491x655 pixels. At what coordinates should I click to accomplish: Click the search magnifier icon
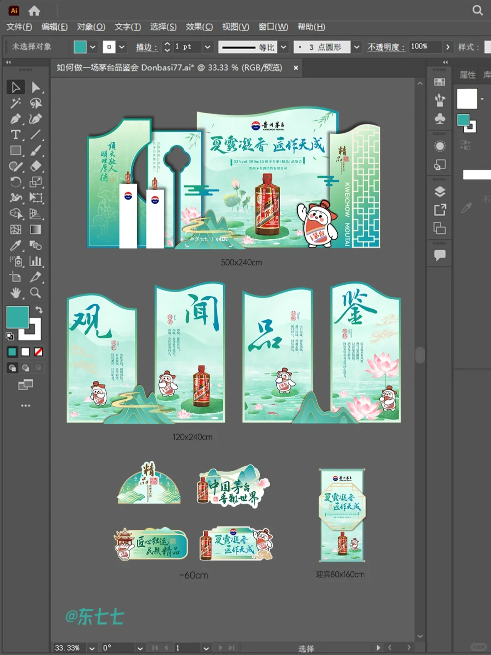[x=477, y=10]
